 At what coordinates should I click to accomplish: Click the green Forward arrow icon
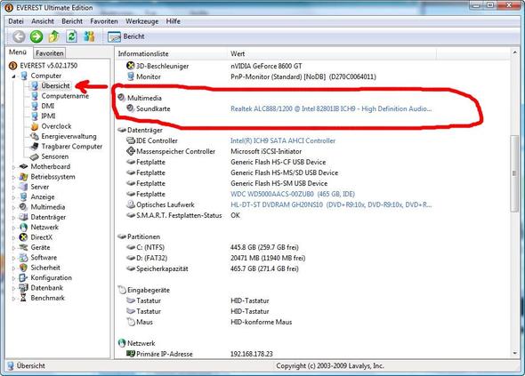tap(36, 36)
